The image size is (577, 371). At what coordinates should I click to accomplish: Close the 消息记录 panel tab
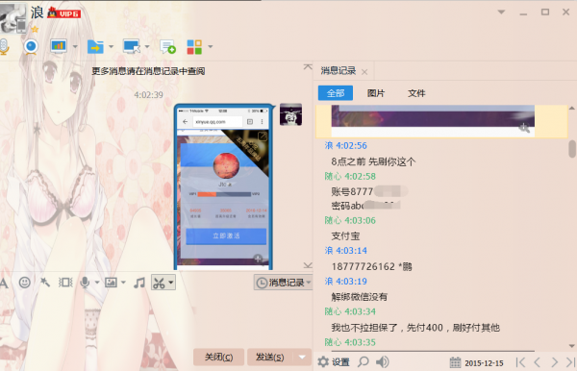pyautogui.click(x=364, y=72)
